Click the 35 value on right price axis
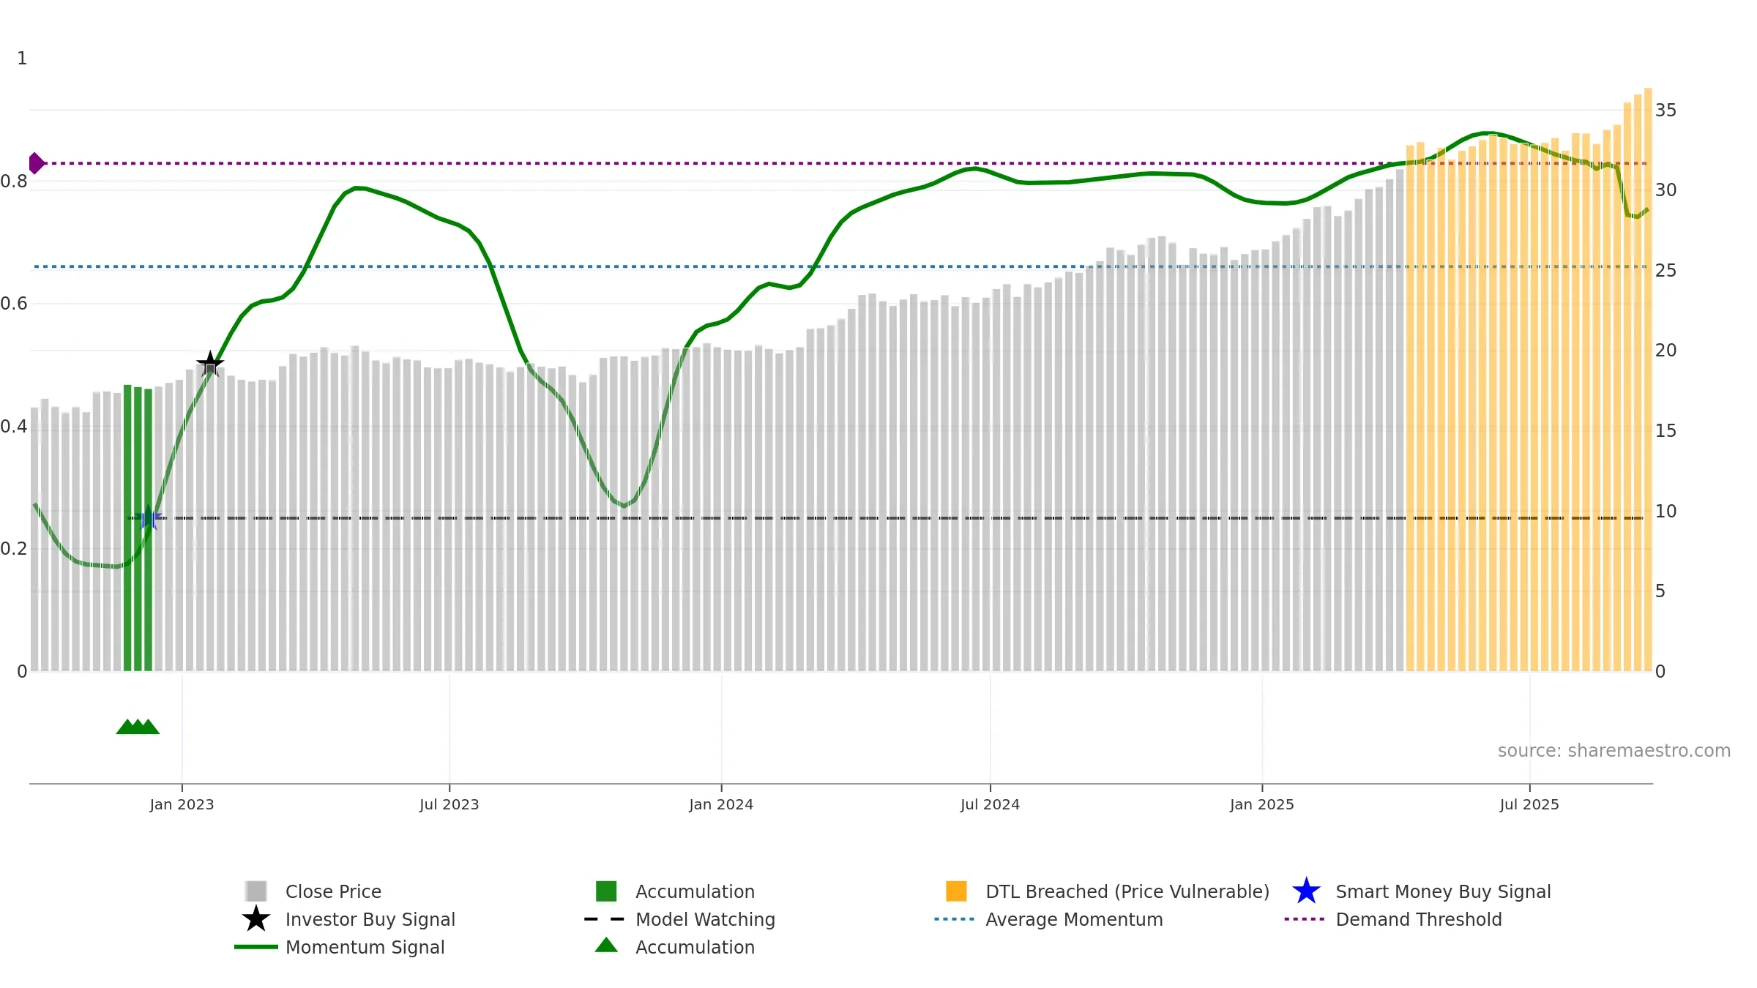 coord(1665,111)
